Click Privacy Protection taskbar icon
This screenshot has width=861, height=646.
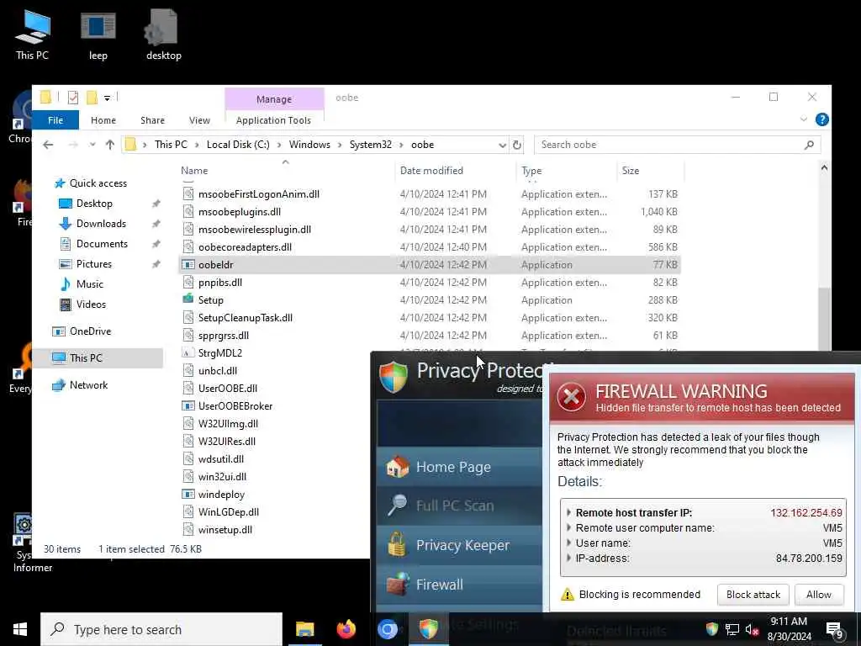tap(428, 629)
